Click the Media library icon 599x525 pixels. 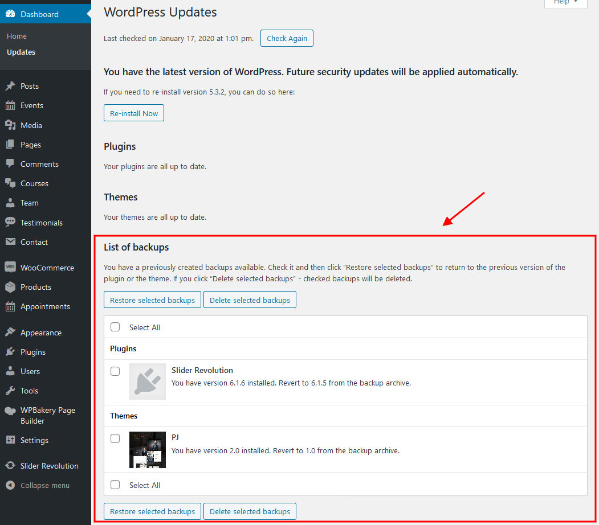pyautogui.click(x=10, y=125)
